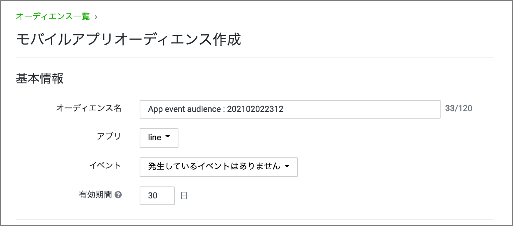Open the アプリ dropdown showing "line"
513x226 pixels.
159,138
